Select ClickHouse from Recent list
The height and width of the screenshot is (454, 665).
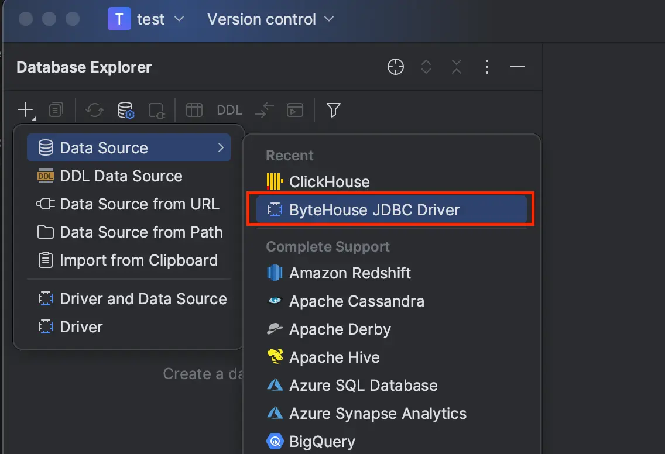tap(392, 182)
